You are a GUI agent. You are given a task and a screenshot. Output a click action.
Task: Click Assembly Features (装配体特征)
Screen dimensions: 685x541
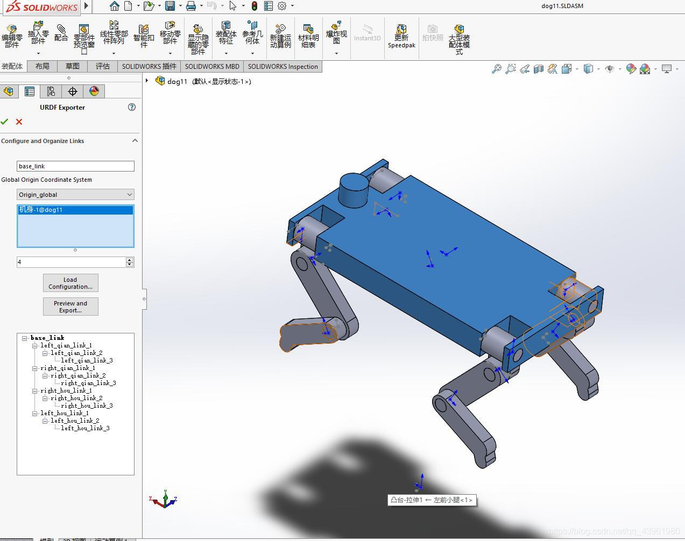(226, 33)
